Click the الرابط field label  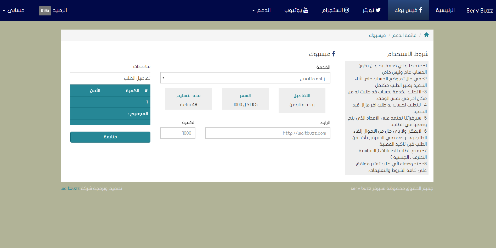tap(325, 122)
